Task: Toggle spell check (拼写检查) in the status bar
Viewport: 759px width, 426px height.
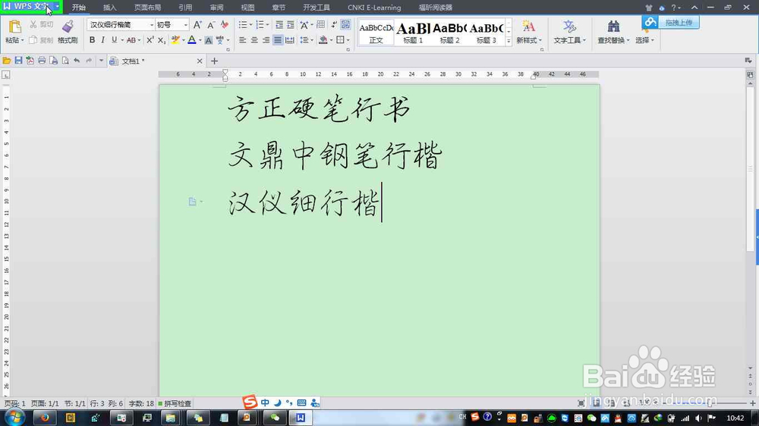Action: pos(175,403)
